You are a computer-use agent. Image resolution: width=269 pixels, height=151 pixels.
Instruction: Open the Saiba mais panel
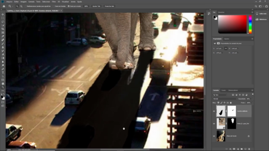261,14
